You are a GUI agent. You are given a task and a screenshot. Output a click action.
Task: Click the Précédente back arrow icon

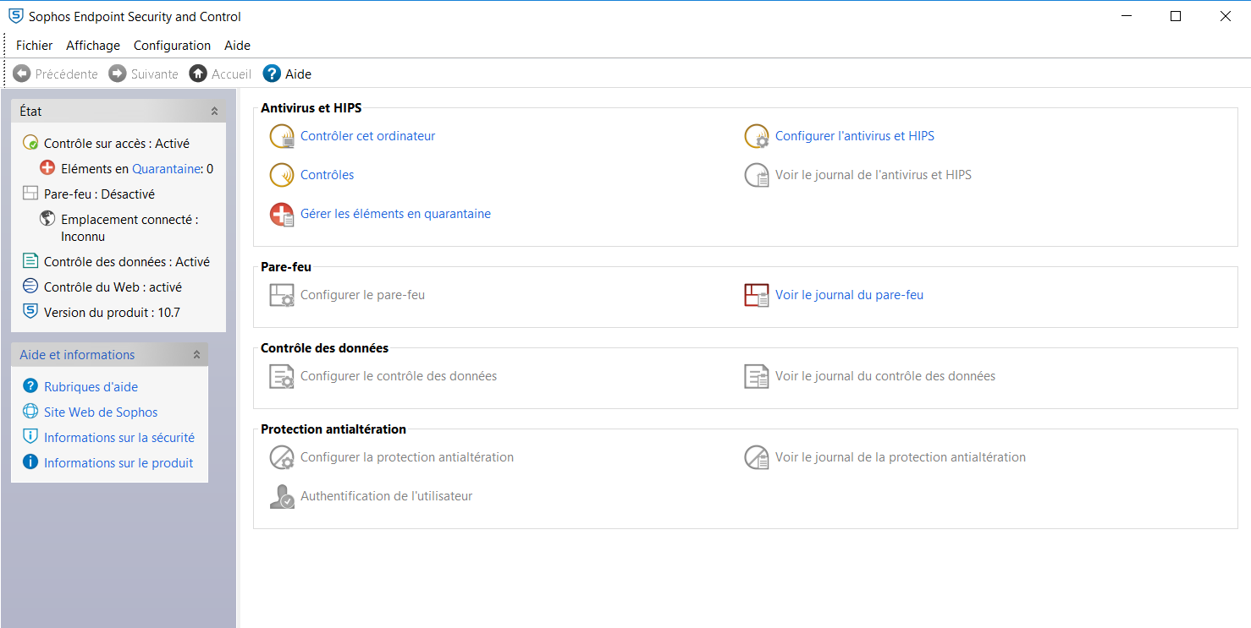pos(22,74)
